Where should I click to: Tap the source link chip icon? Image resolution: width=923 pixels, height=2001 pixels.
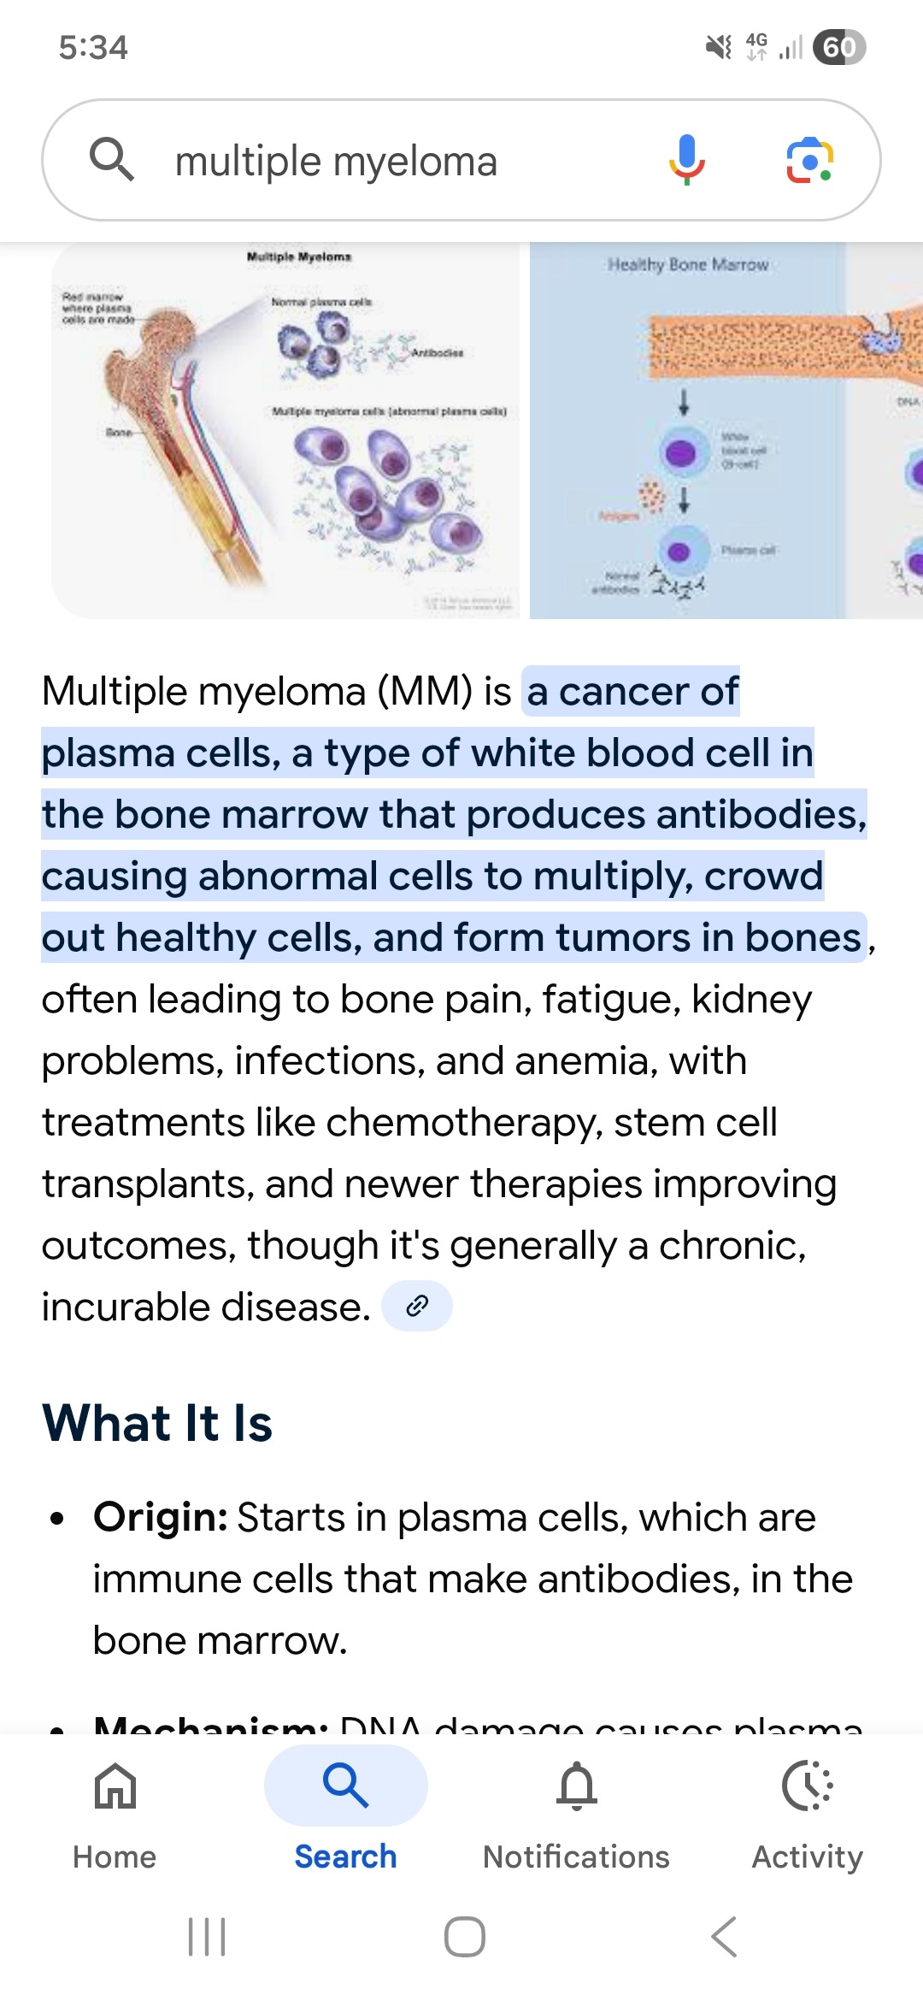pos(416,1306)
